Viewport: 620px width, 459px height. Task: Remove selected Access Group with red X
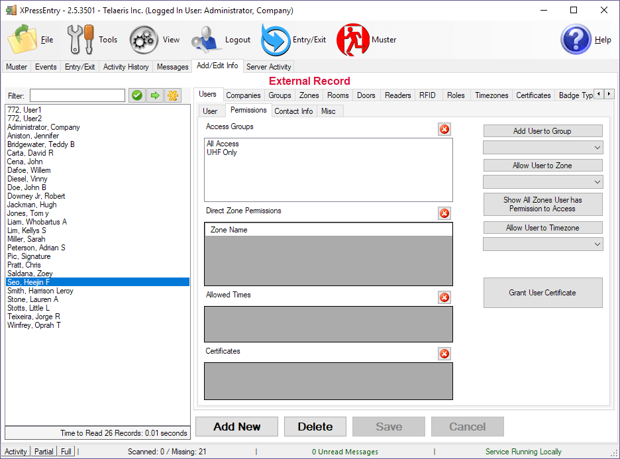click(444, 129)
